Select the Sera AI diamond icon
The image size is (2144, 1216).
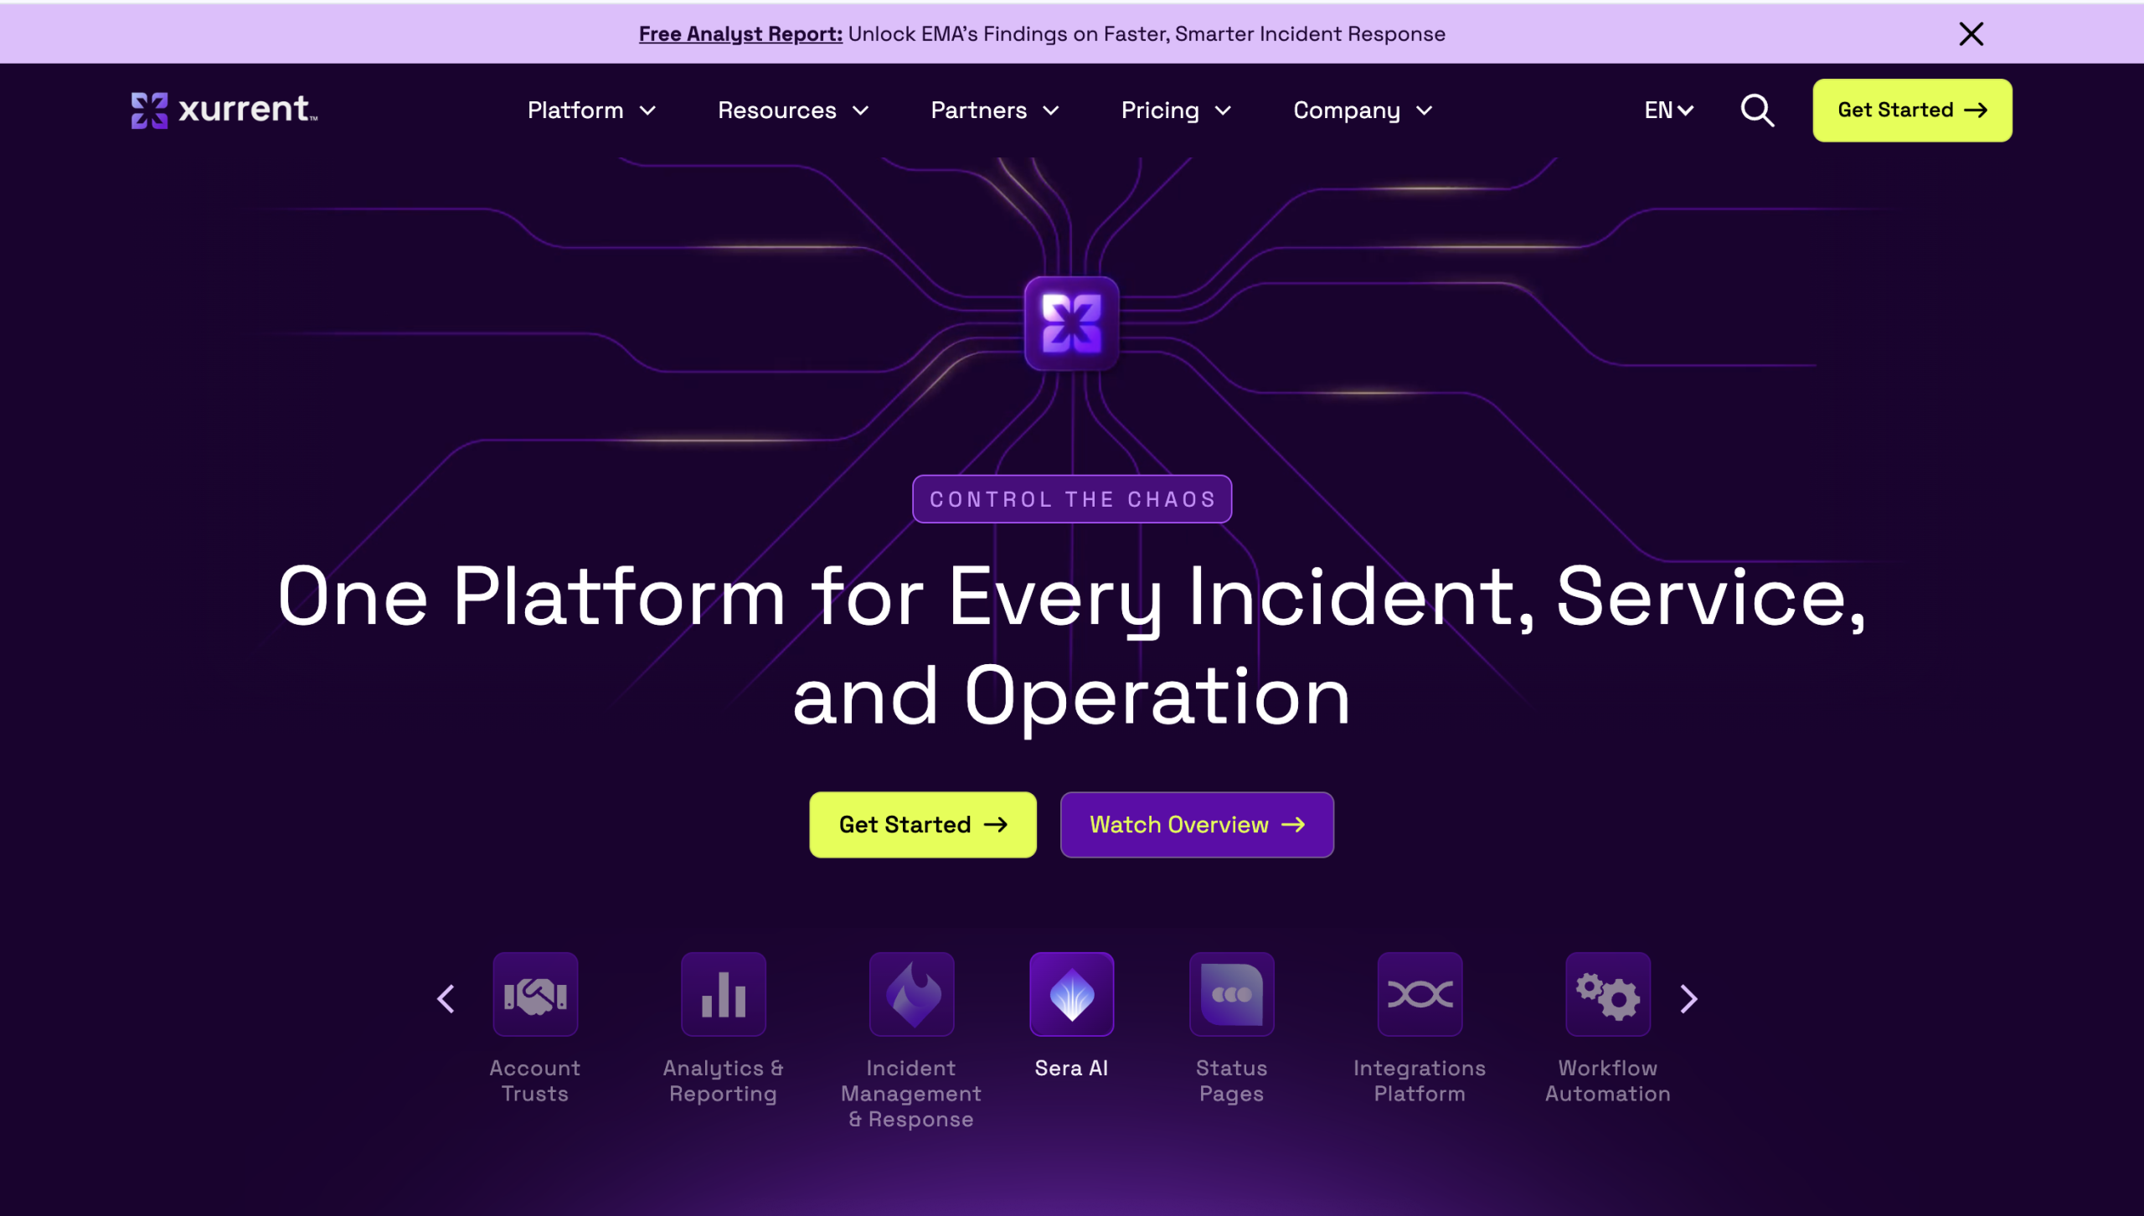coord(1071,994)
